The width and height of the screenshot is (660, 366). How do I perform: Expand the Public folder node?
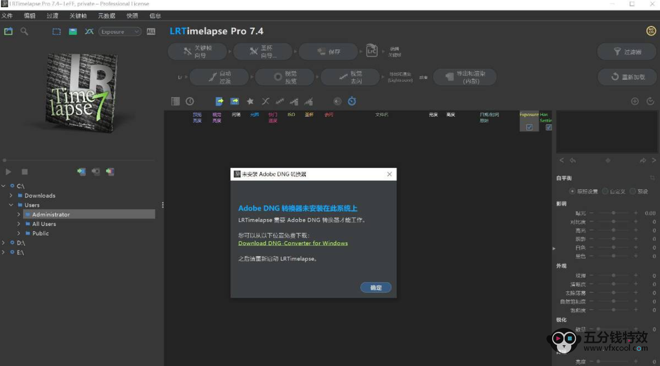click(19, 233)
